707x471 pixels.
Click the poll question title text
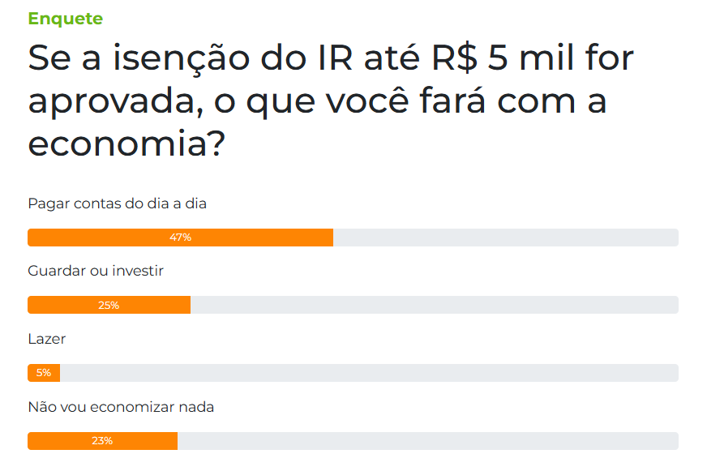click(x=331, y=101)
